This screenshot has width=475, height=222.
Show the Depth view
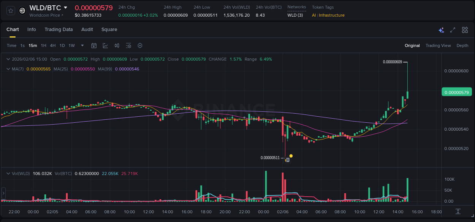tap(462, 45)
